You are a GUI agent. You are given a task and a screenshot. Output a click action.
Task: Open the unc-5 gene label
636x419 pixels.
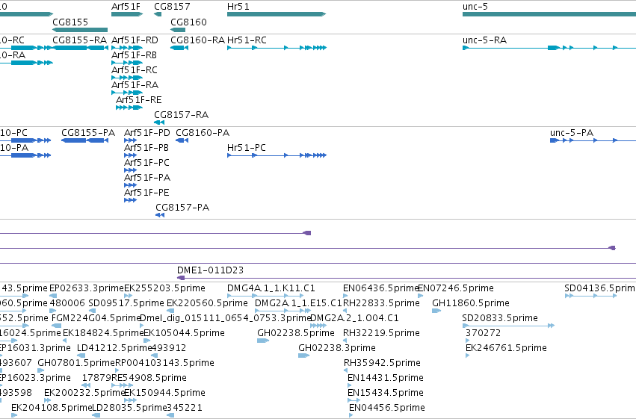475,7
